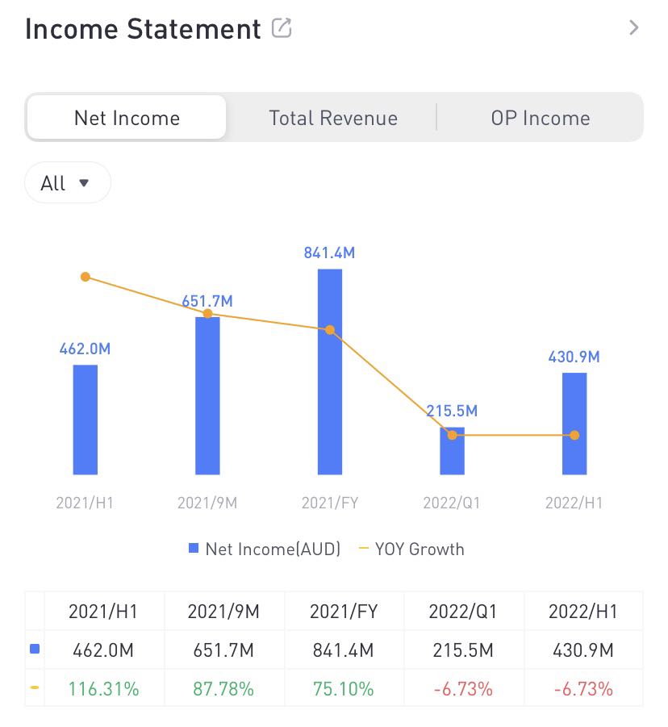The width and height of the screenshot is (668, 727).
Task: Switch to the OP Income tab
Action: point(540,118)
